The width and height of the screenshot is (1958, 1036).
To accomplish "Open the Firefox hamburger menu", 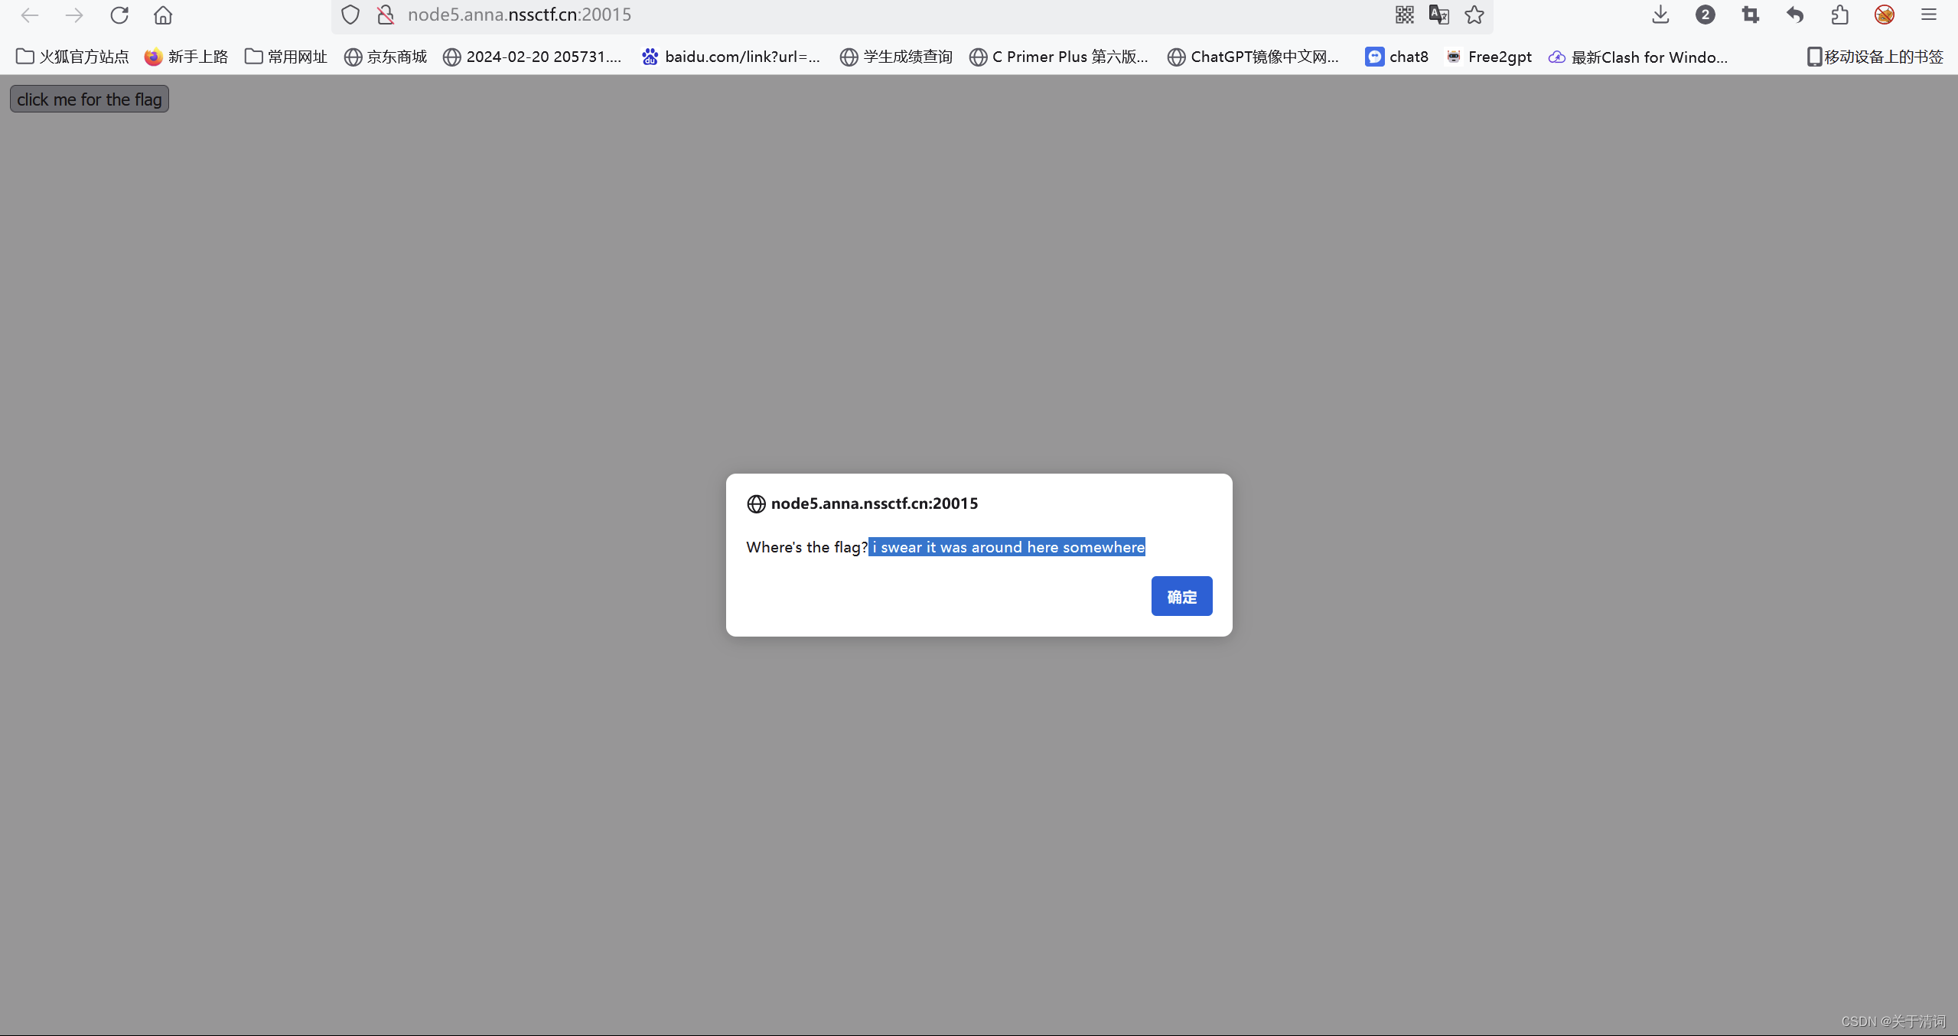I will [x=1928, y=15].
